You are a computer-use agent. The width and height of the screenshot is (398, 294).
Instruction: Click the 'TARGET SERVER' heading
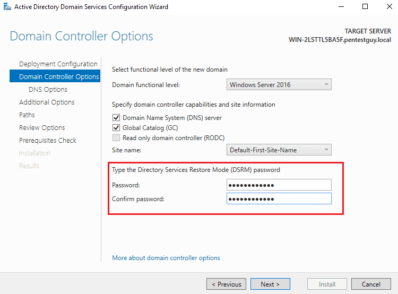pos(368,31)
